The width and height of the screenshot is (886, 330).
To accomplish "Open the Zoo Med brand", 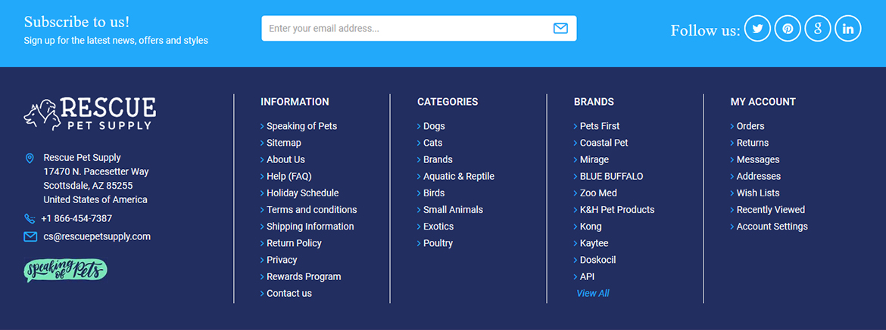I will pyautogui.click(x=598, y=193).
